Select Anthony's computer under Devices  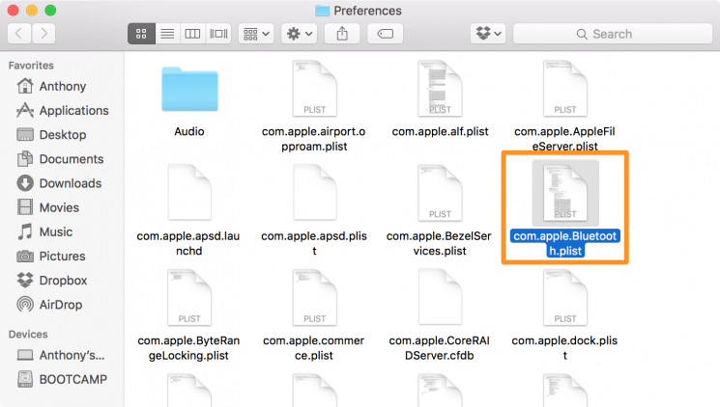pyautogui.click(x=62, y=355)
